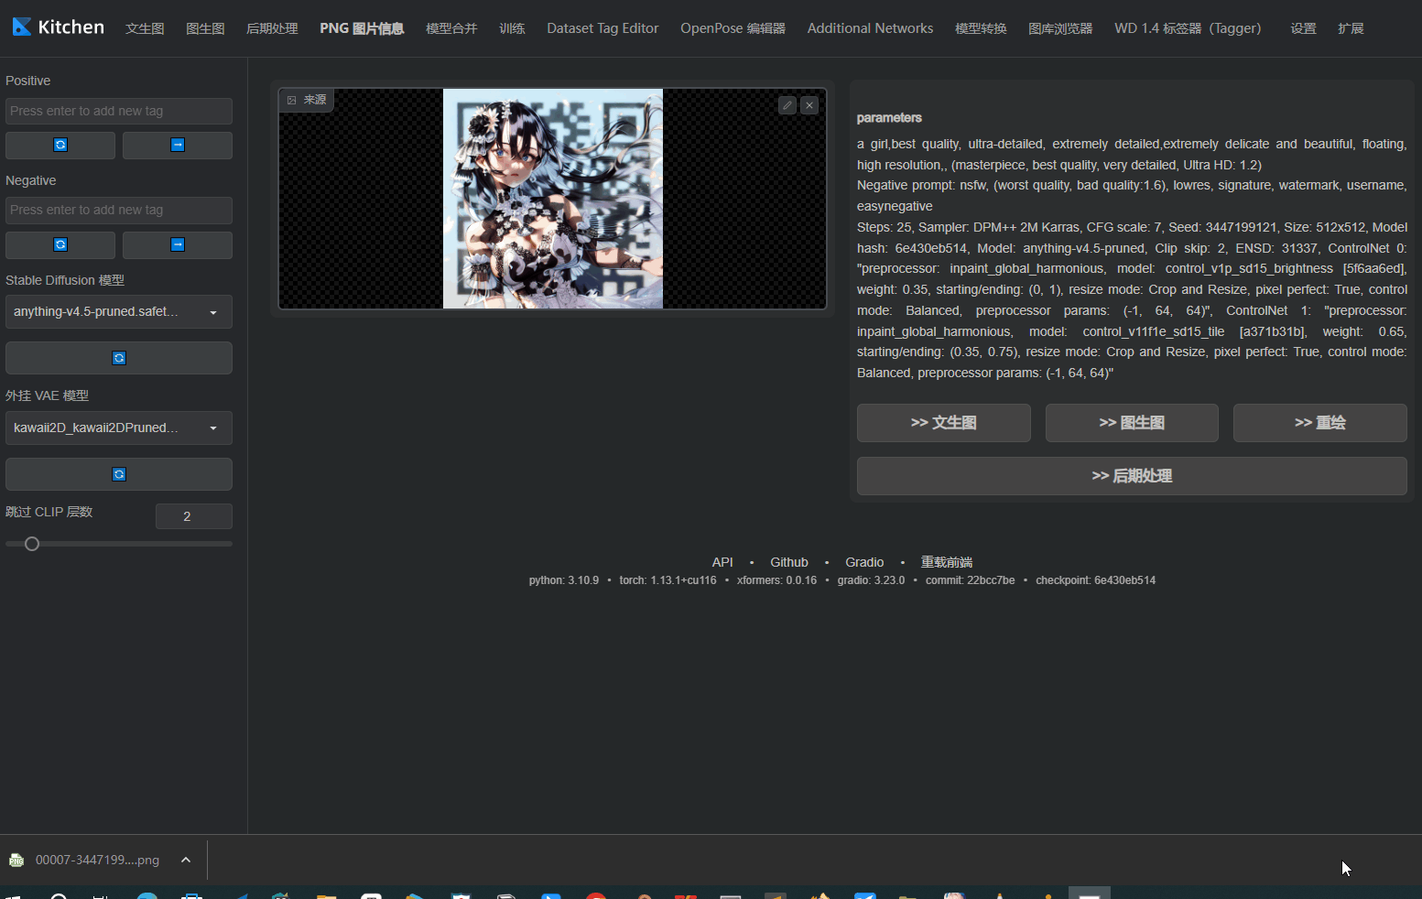Click the xformers: 0.0.16 version text
The height and width of the screenshot is (899, 1422).
[776, 580]
